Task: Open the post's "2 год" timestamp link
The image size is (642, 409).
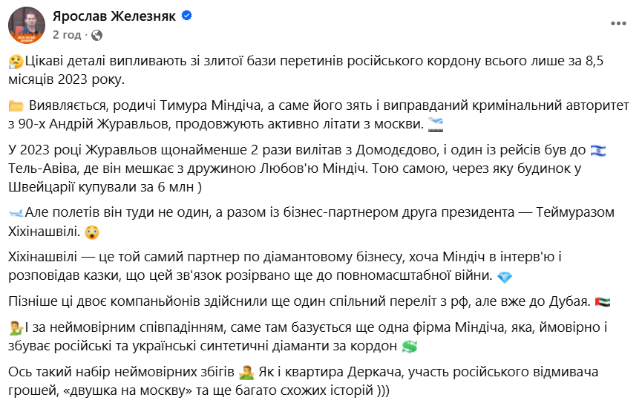Action: tap(67, 34)
